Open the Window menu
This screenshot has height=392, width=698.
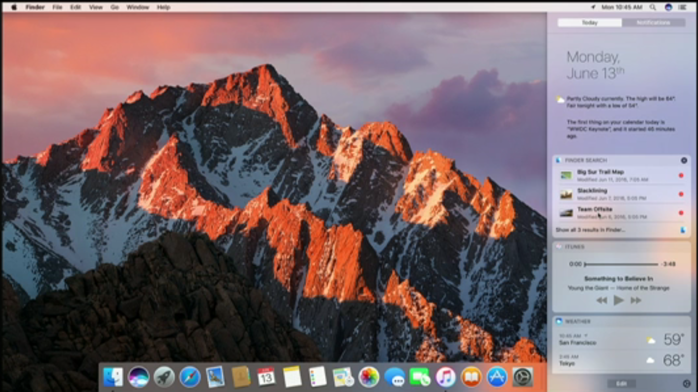pos(138,7)
